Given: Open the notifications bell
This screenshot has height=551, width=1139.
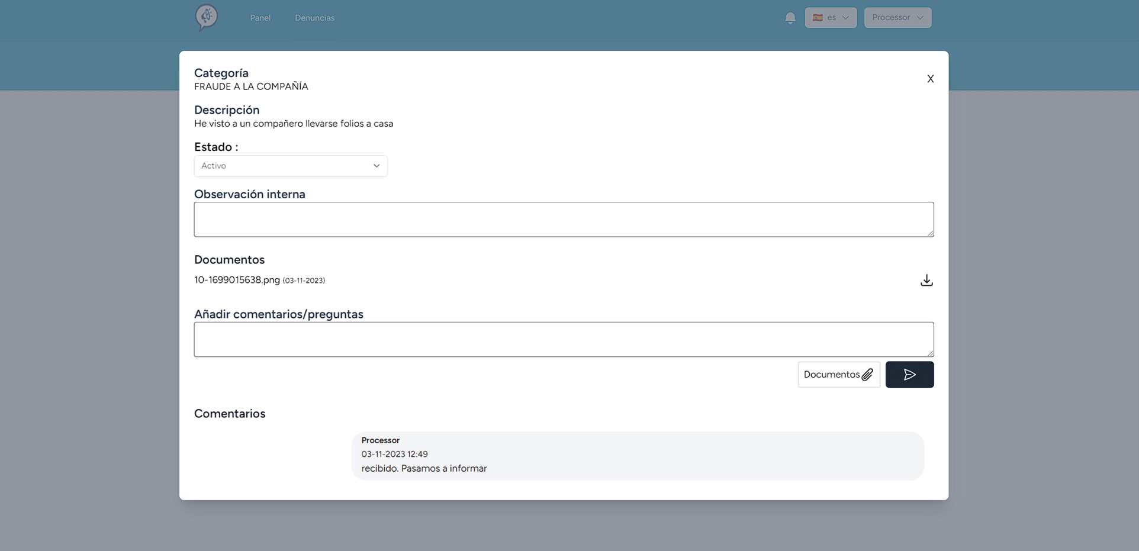Looking at the screenshot, I should tap(790, 18).
